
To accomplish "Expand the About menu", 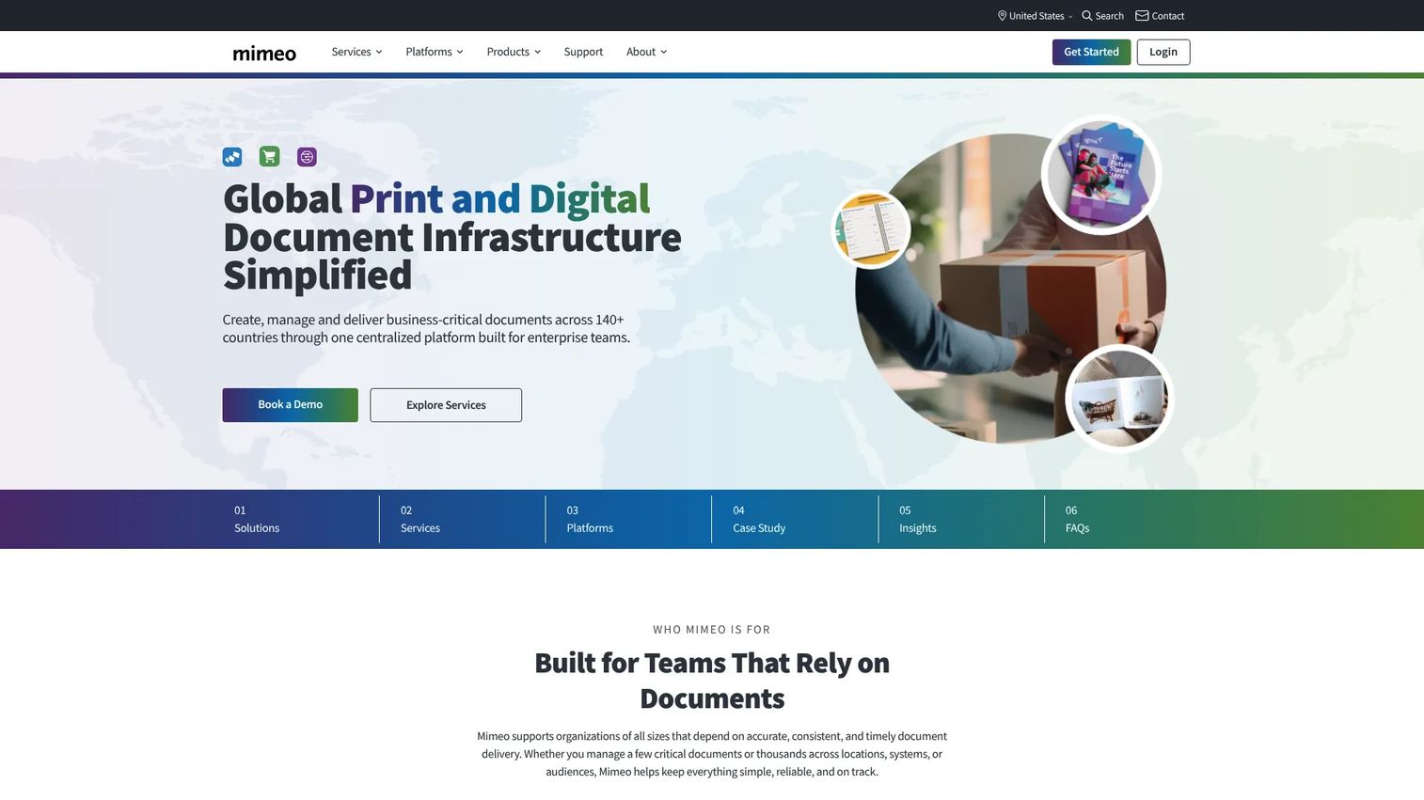I will (646, 52).
